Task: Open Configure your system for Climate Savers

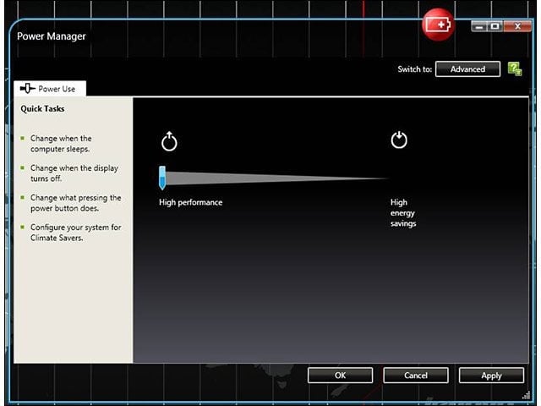Action: [75, 233]
